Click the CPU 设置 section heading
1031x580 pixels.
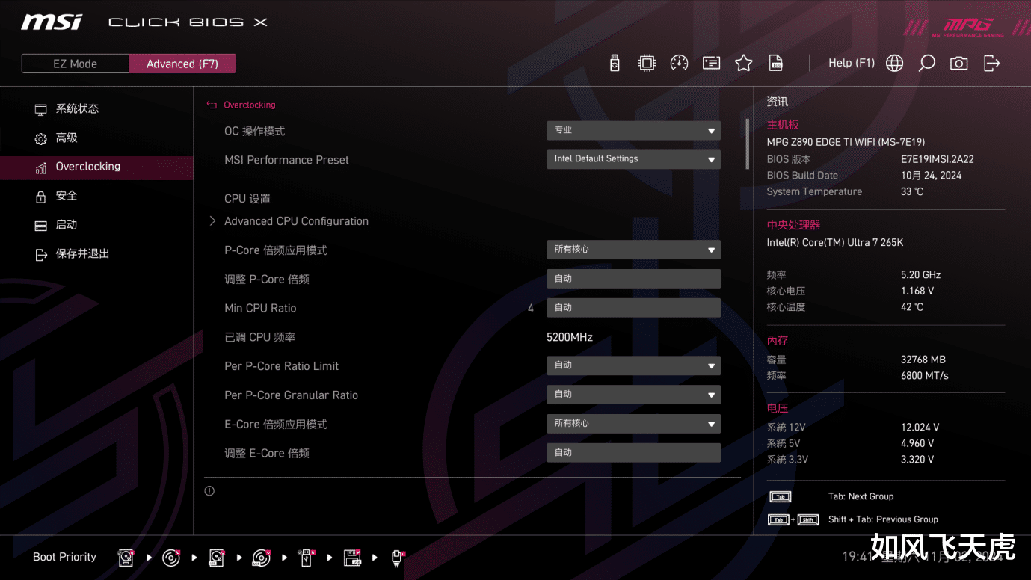click(x=247, y=199)
